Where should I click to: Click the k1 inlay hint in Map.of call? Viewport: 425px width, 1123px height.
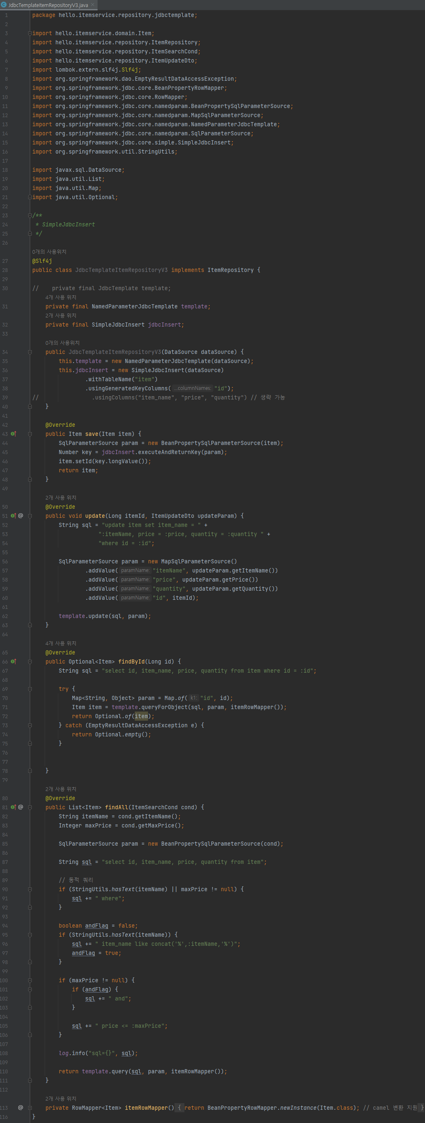(194, 698)
